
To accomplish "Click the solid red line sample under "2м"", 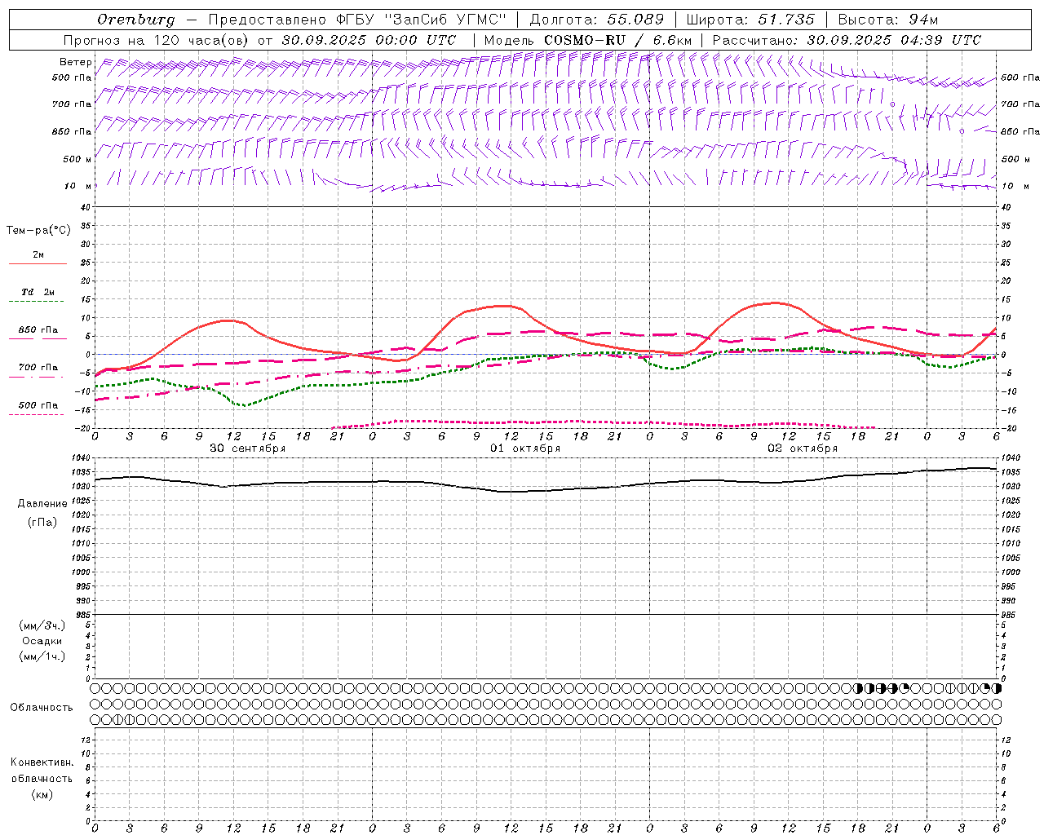I will (38, 264).
